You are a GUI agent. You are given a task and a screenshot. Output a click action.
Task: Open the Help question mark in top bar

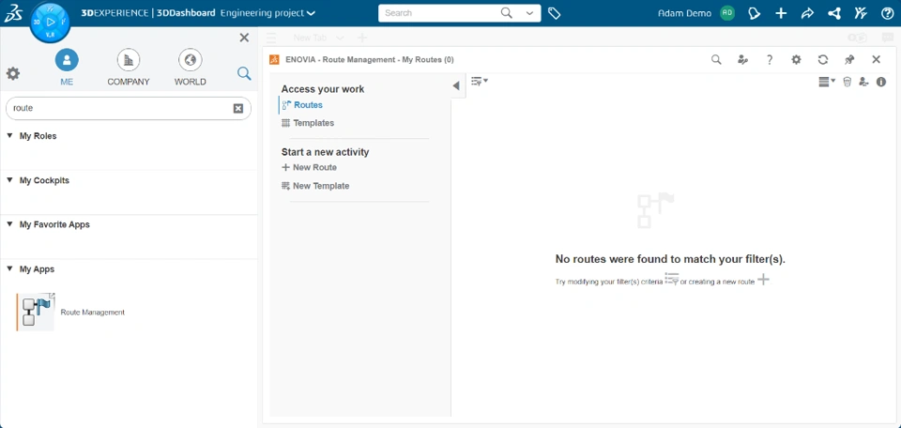[x=887, y=13]
